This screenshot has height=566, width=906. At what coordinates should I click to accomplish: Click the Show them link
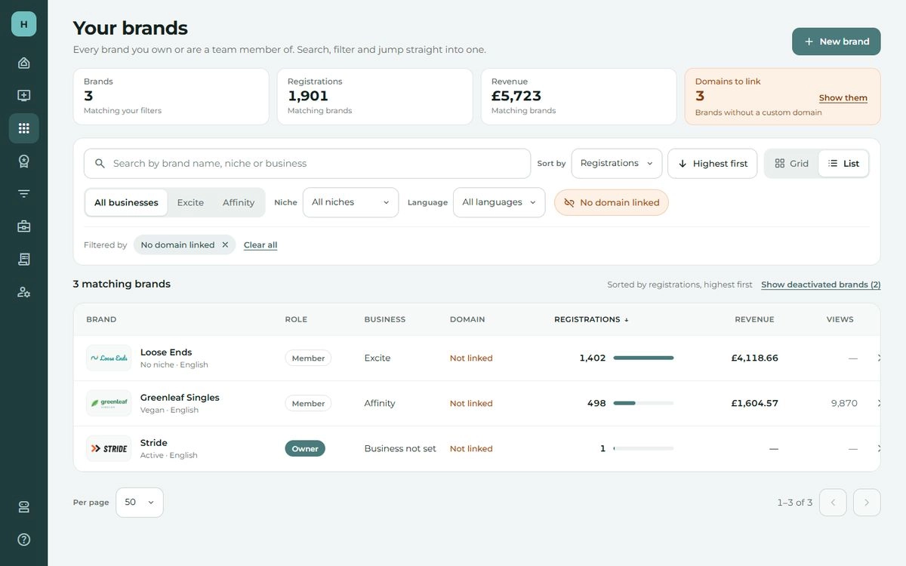coord(843,98)
